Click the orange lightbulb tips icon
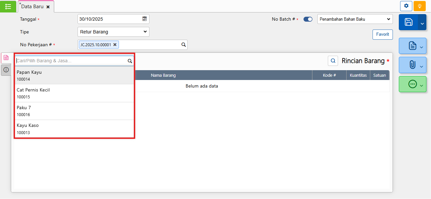Viewport: 431px width, 199px height. (420, 6)
